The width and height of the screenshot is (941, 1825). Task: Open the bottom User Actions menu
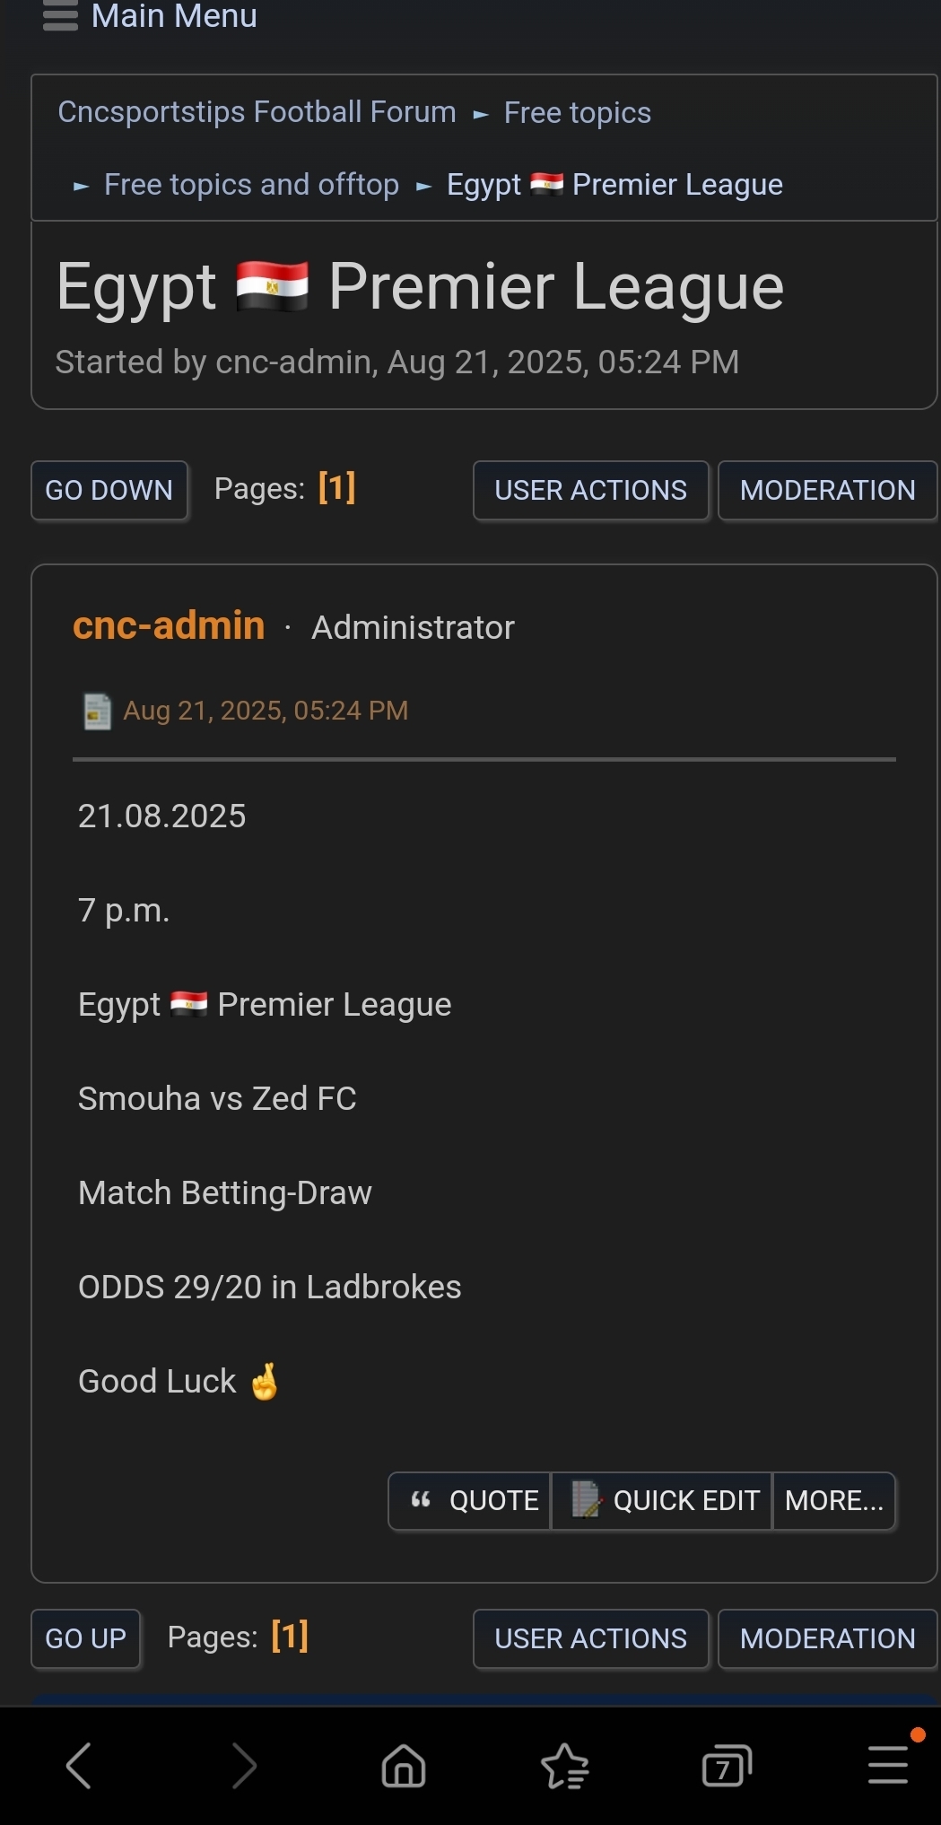point(590,1638)
